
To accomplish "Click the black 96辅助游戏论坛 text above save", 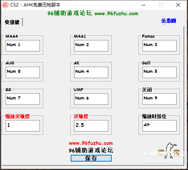I will point(91,151).
